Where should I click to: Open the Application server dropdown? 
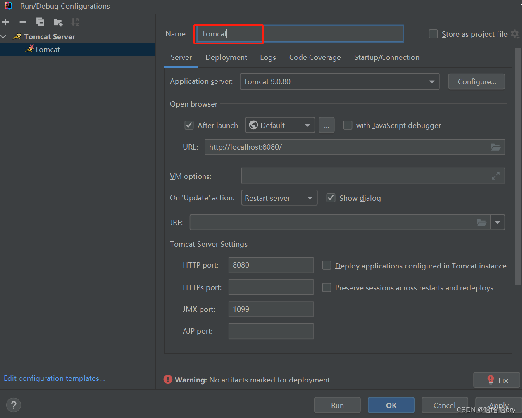click(339, 81)
